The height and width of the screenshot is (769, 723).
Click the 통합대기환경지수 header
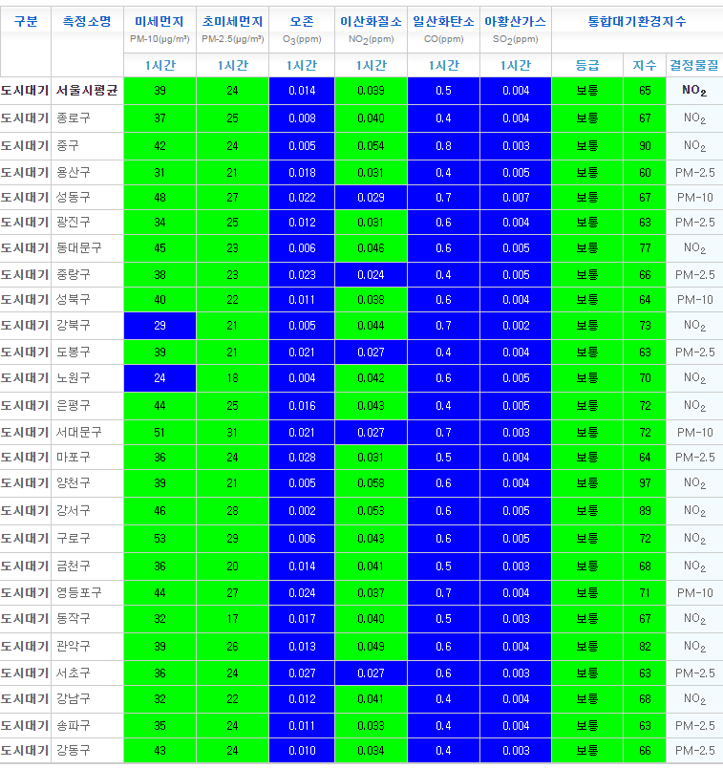tap(637, 21)
